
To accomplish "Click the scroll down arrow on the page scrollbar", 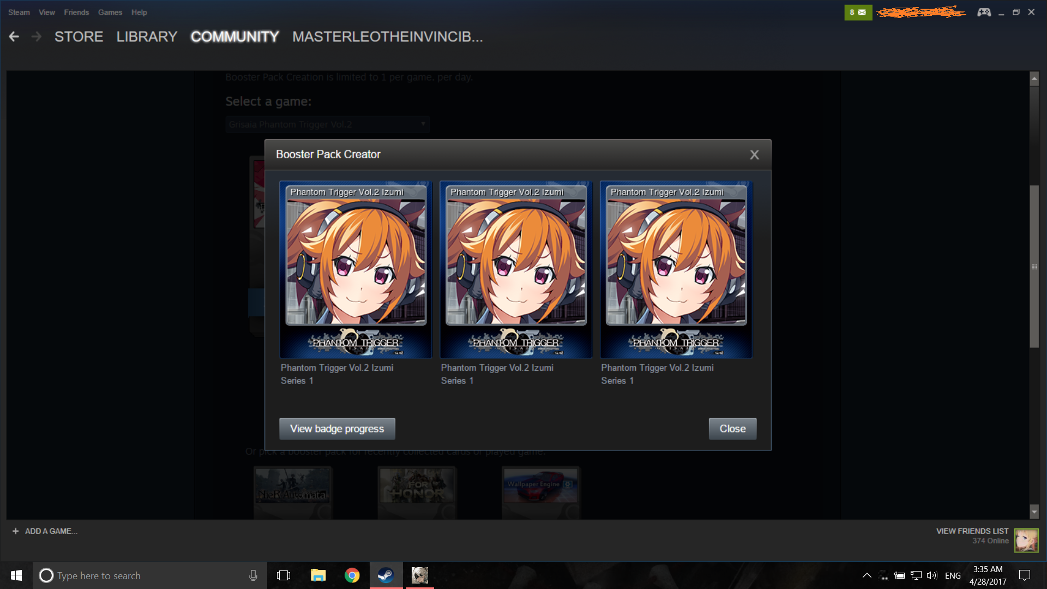I will 1034,512.
